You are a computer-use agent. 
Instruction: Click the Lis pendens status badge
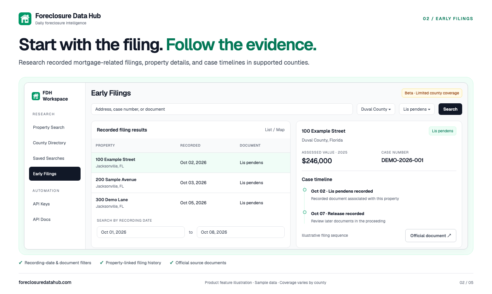pos(442,131)
